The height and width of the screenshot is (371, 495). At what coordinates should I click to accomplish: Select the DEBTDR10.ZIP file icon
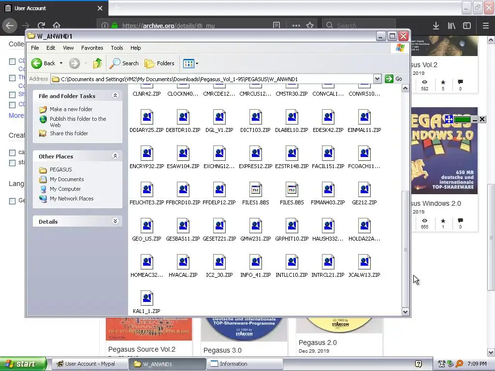[183, 117]
